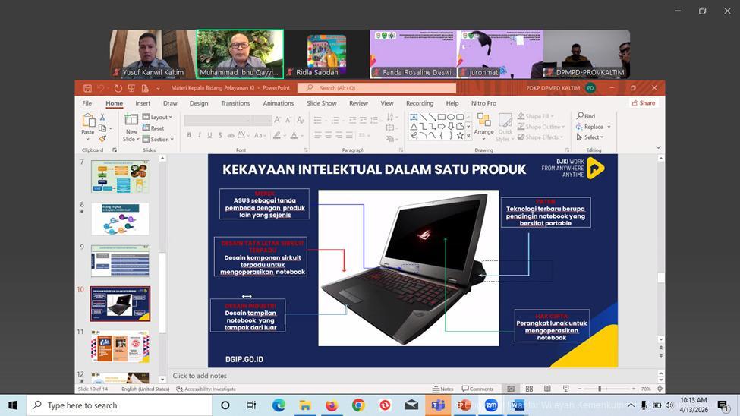Toggle Normal view button in status bar
Image resolution: width=740 pixels, height=416 pixels.
511,389
